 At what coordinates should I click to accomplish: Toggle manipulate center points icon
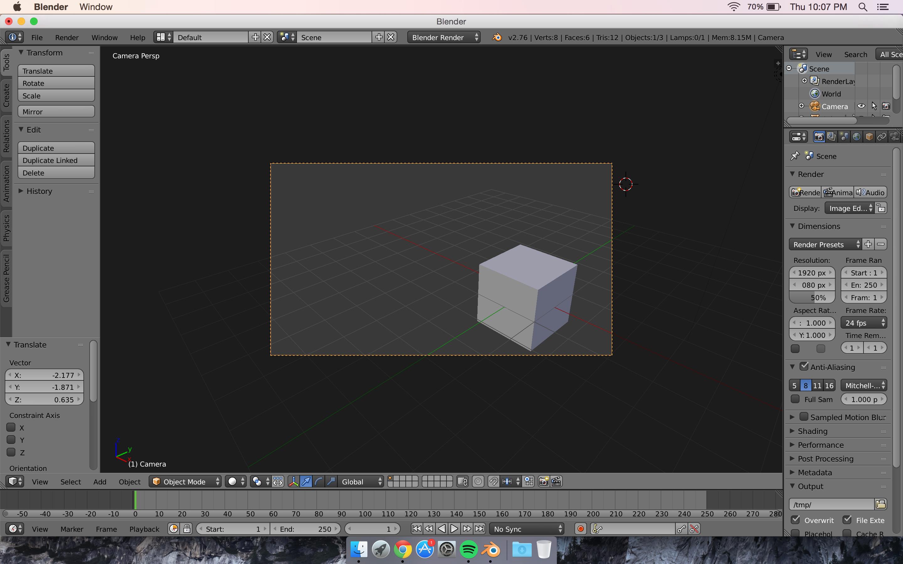click(x=278, y=482)
